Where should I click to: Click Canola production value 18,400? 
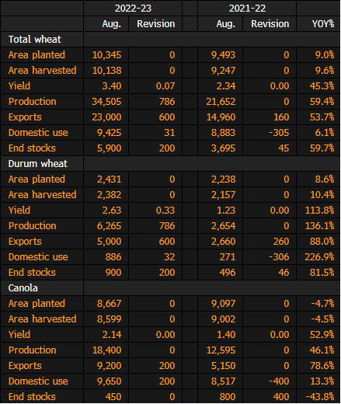click(106, 350)
